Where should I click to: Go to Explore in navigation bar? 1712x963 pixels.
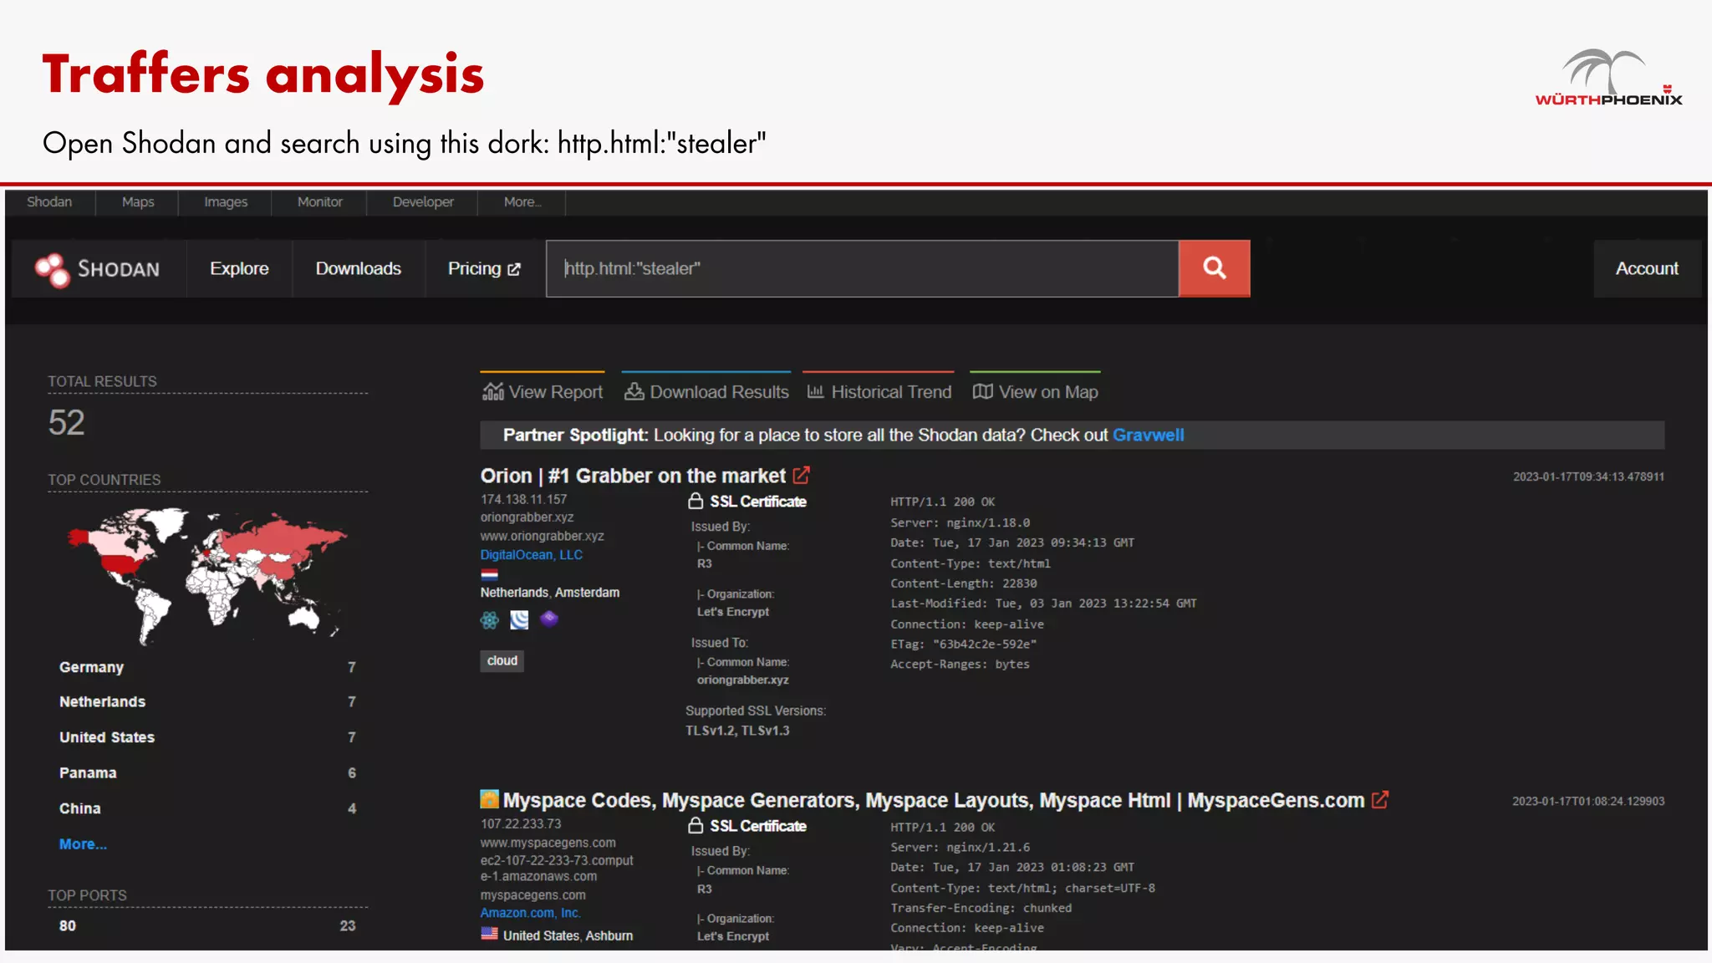(x=239, y=268)
